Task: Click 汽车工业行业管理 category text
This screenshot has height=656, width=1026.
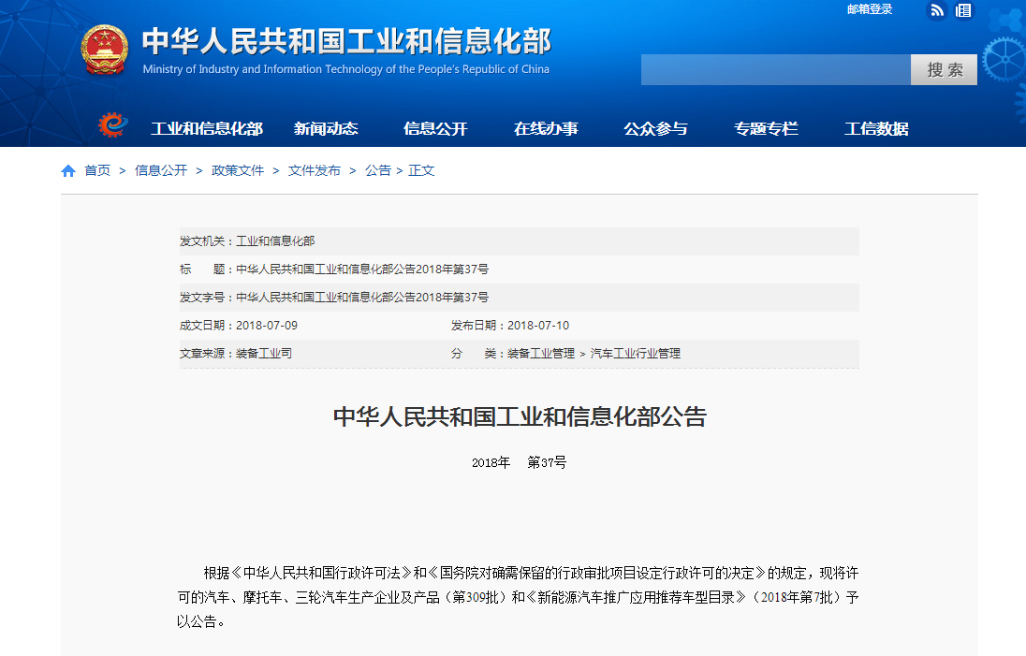Action: [x=636, y=354]
